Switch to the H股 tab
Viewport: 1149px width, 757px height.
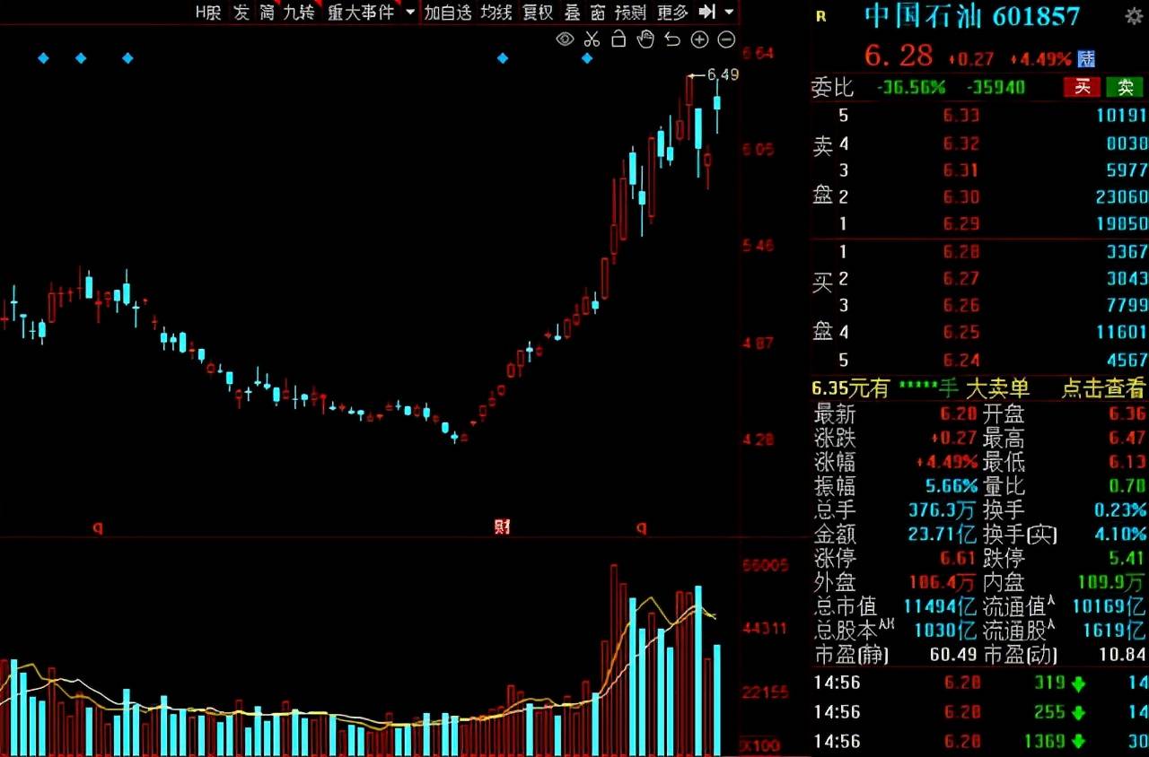pyautogui.click(x=208, y=12)
